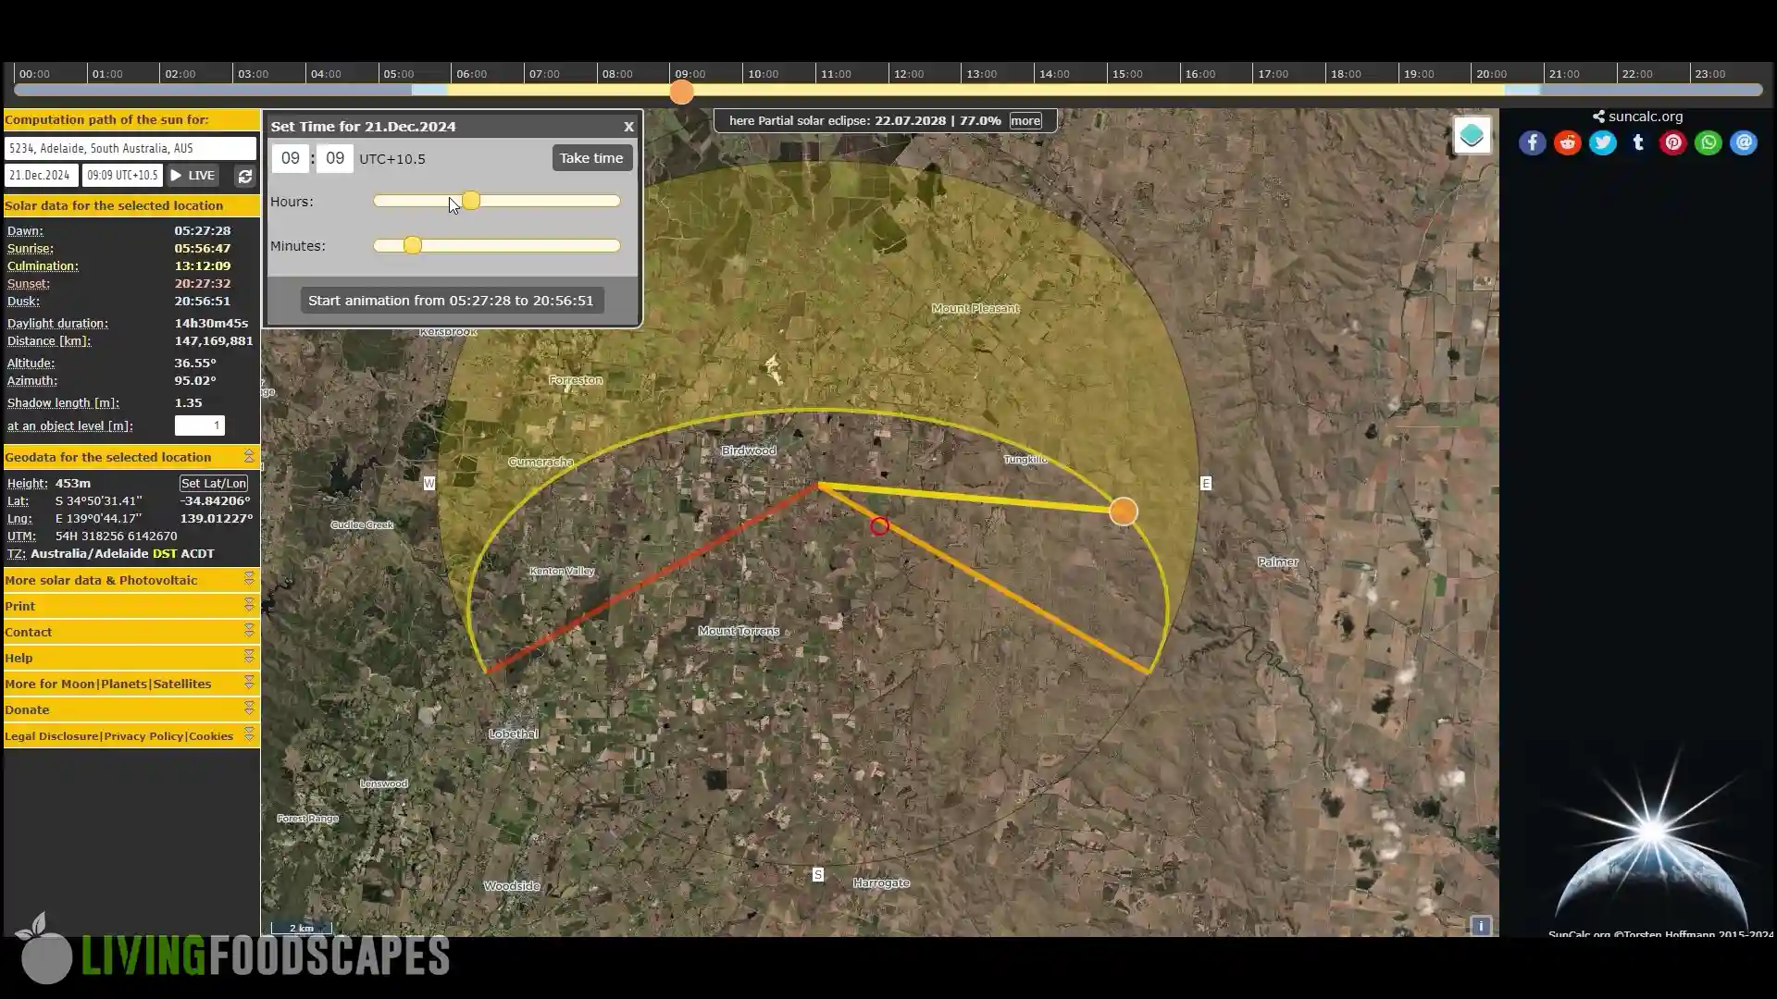The height and width of the screenshot is (999, 1777).
Task: Share via WhatsApp icon
Action: coord(1708,142)
